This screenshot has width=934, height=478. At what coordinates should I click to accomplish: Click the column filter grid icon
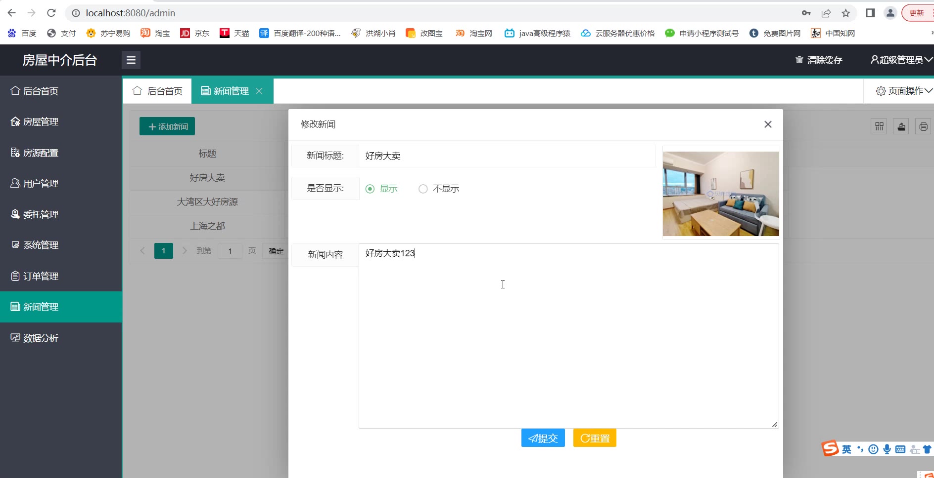879,127
